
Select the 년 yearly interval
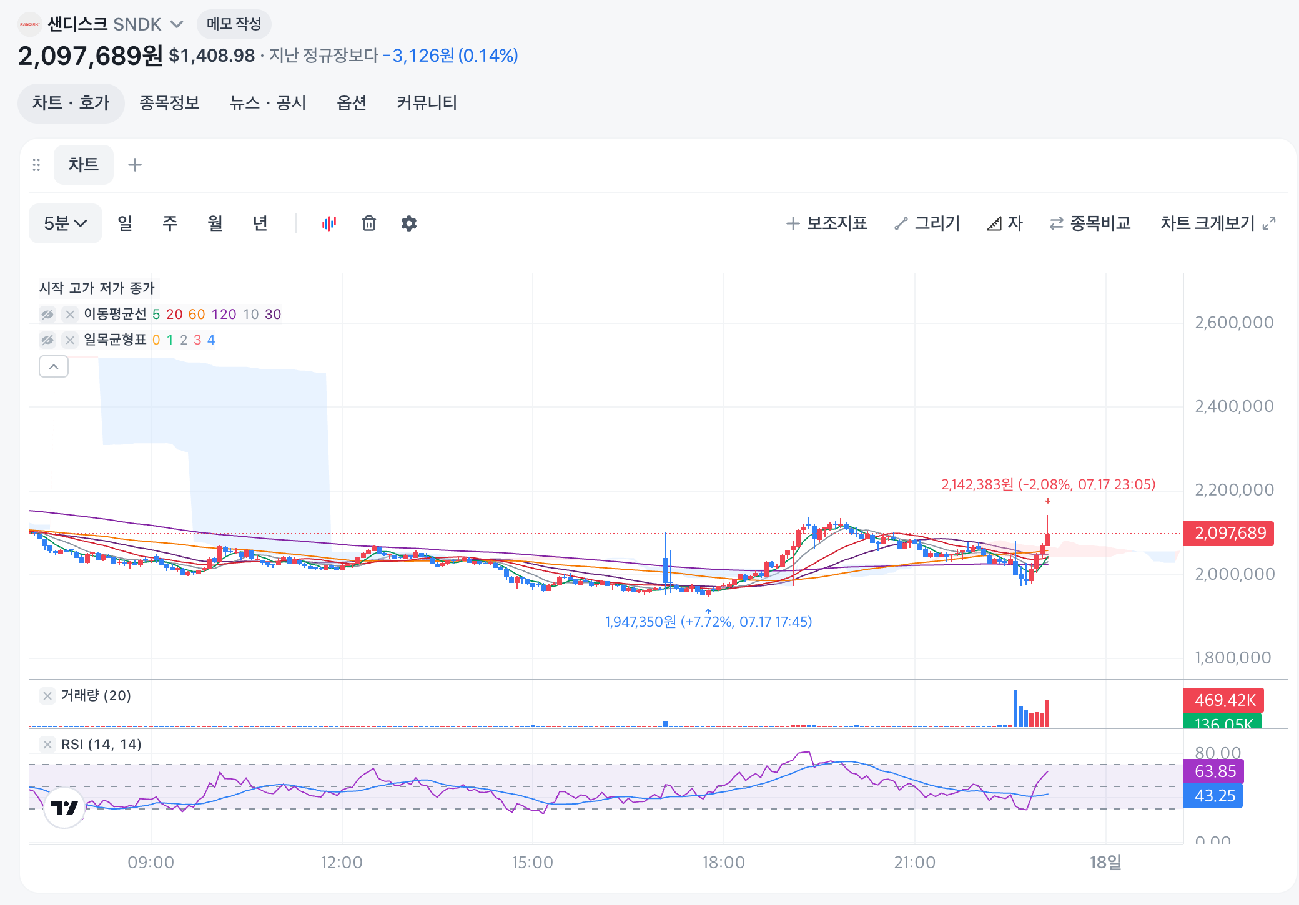point(260,223)
